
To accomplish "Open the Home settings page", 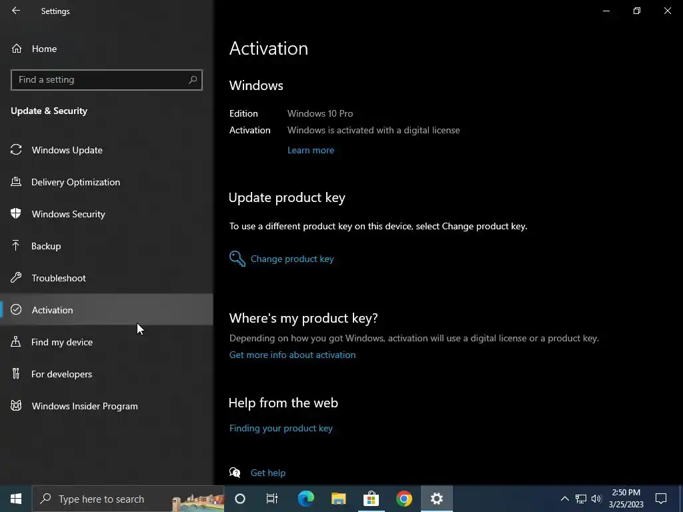I will (x=106, y=49).
